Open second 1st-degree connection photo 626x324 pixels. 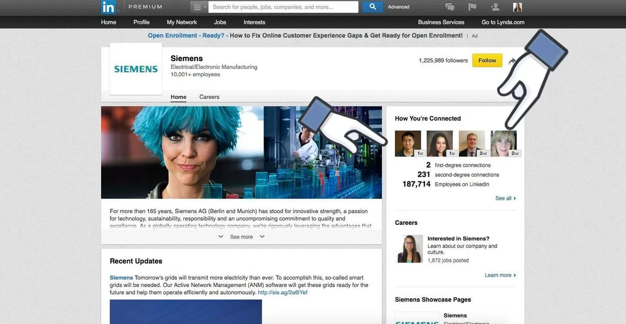(440, 143)
